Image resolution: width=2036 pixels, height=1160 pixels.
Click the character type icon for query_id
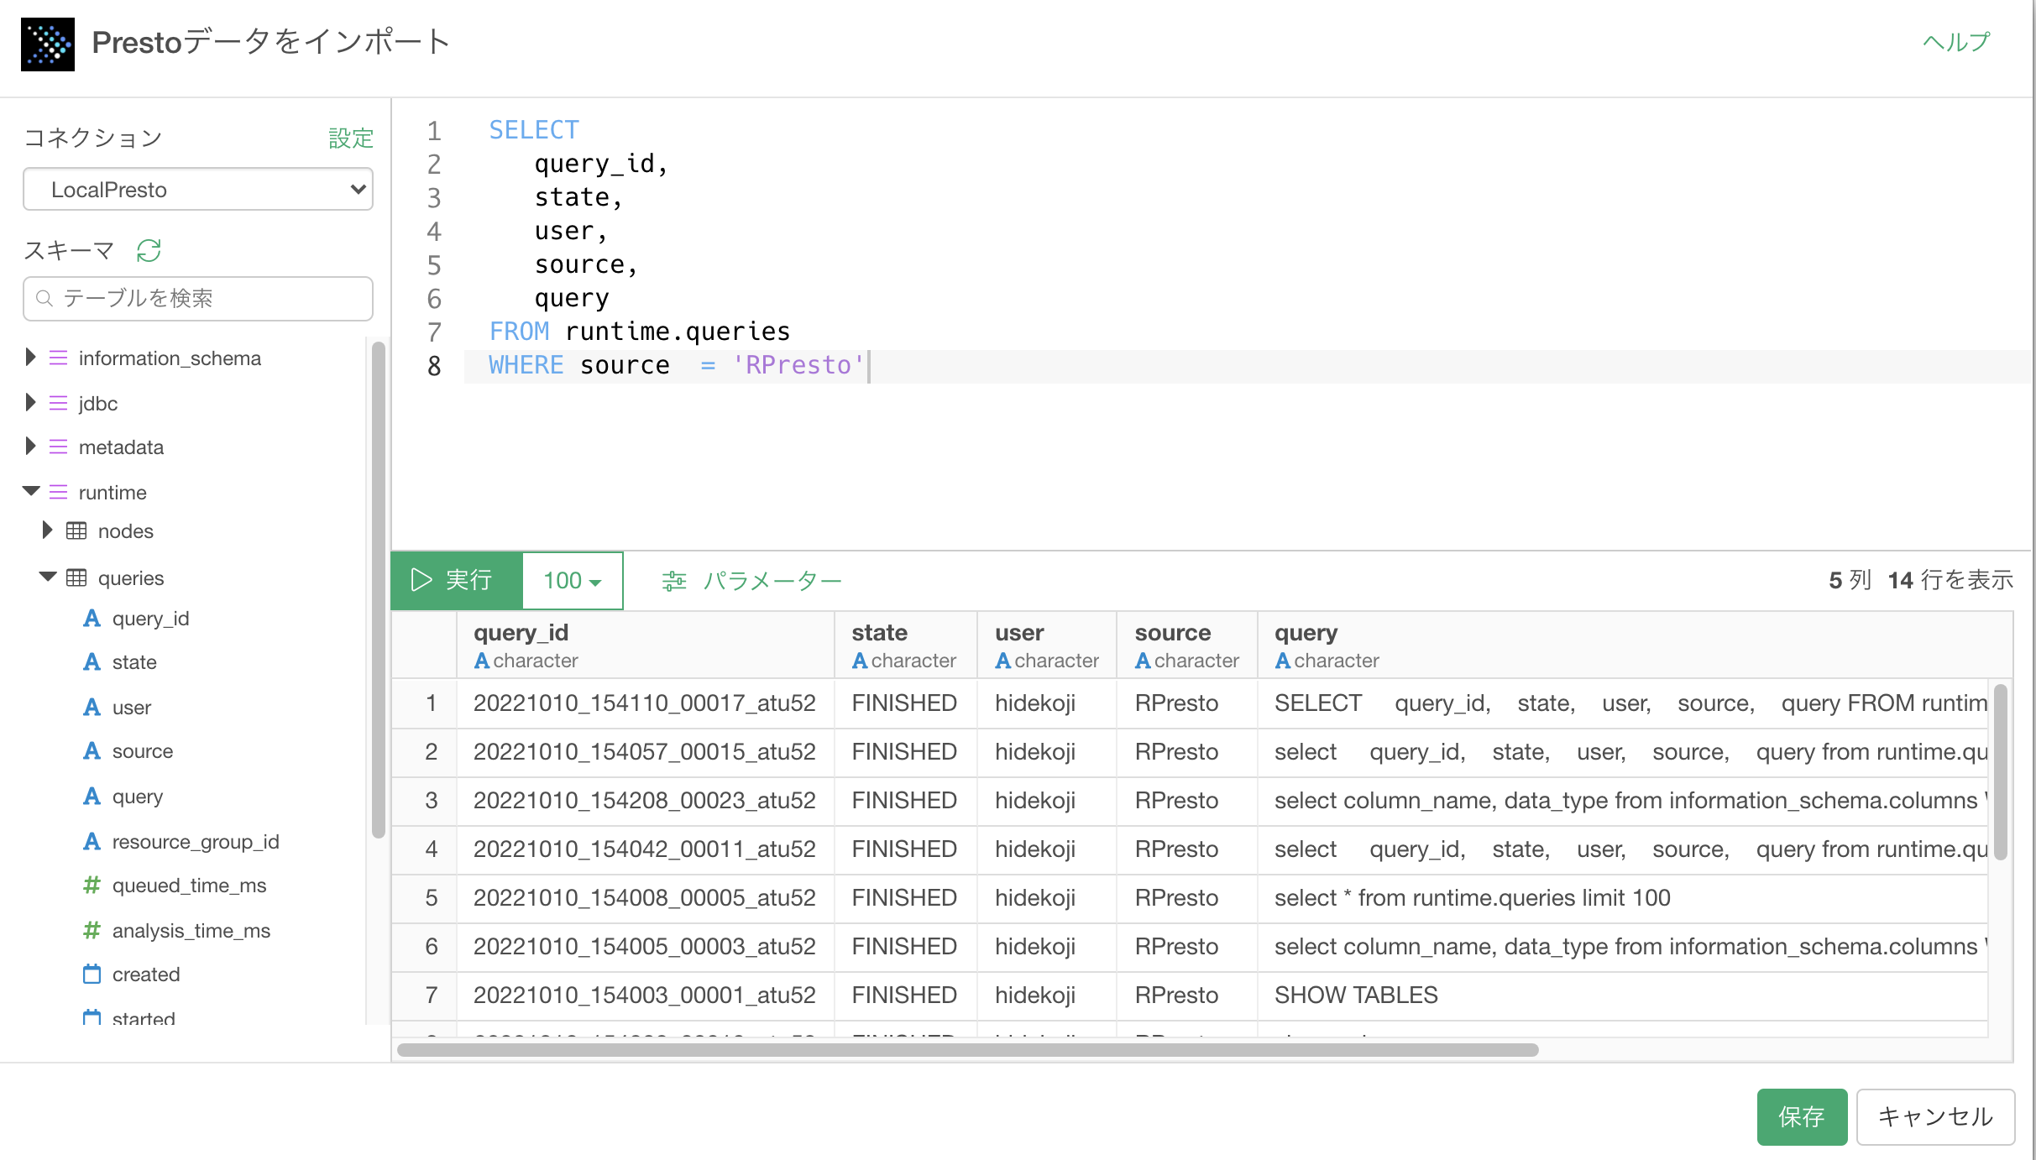92,619
